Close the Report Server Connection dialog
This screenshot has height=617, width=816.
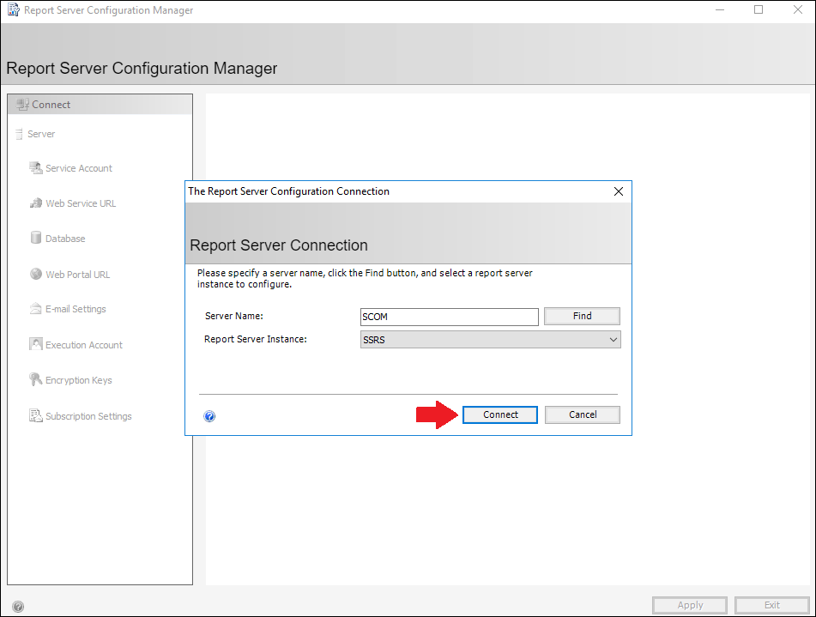(x=619, y=191)
